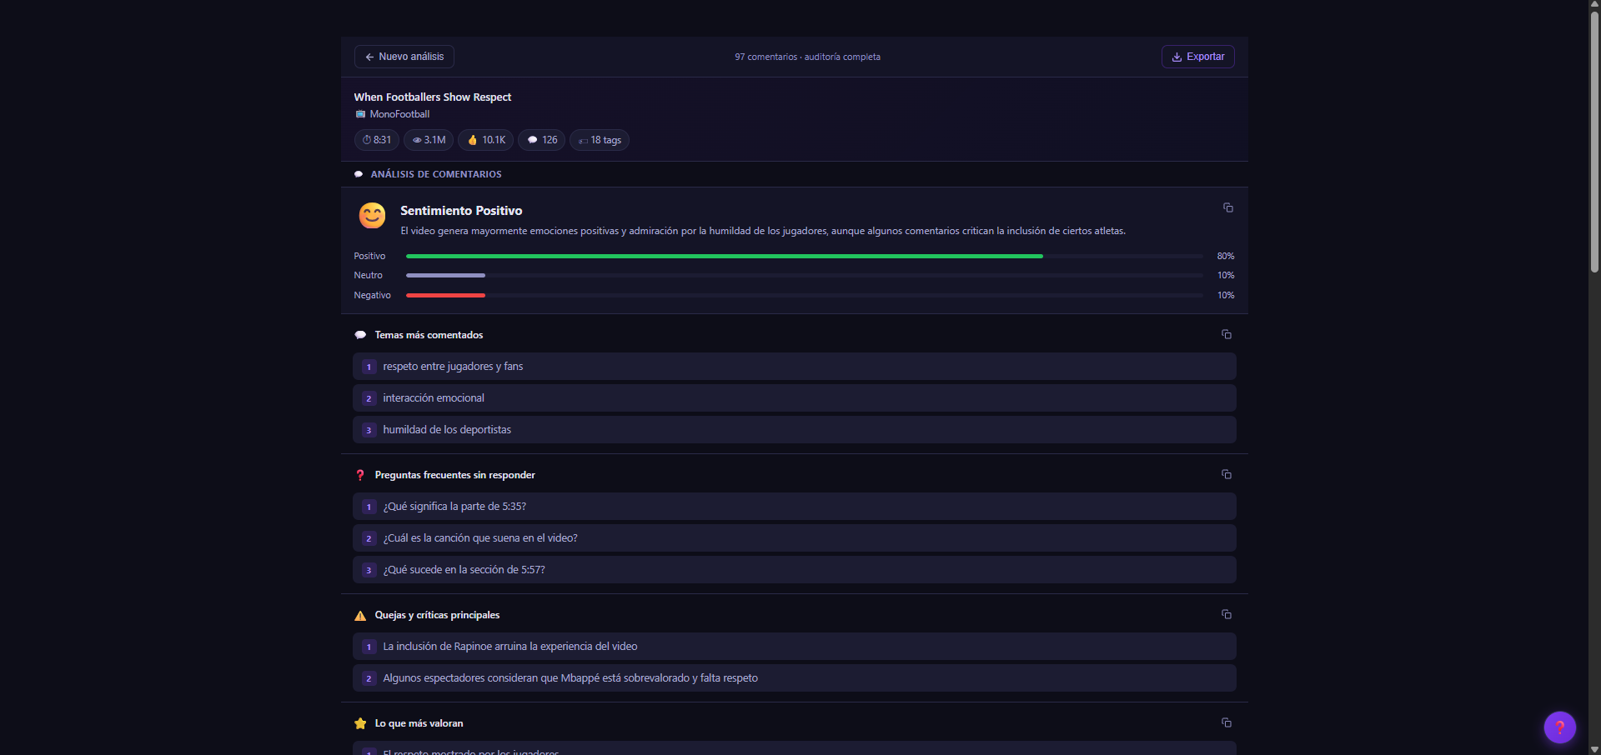Viewport: 1601px width, 755px height.
Task: Copy the Quejas y críticas principales list
Action: coord(1227,614)
